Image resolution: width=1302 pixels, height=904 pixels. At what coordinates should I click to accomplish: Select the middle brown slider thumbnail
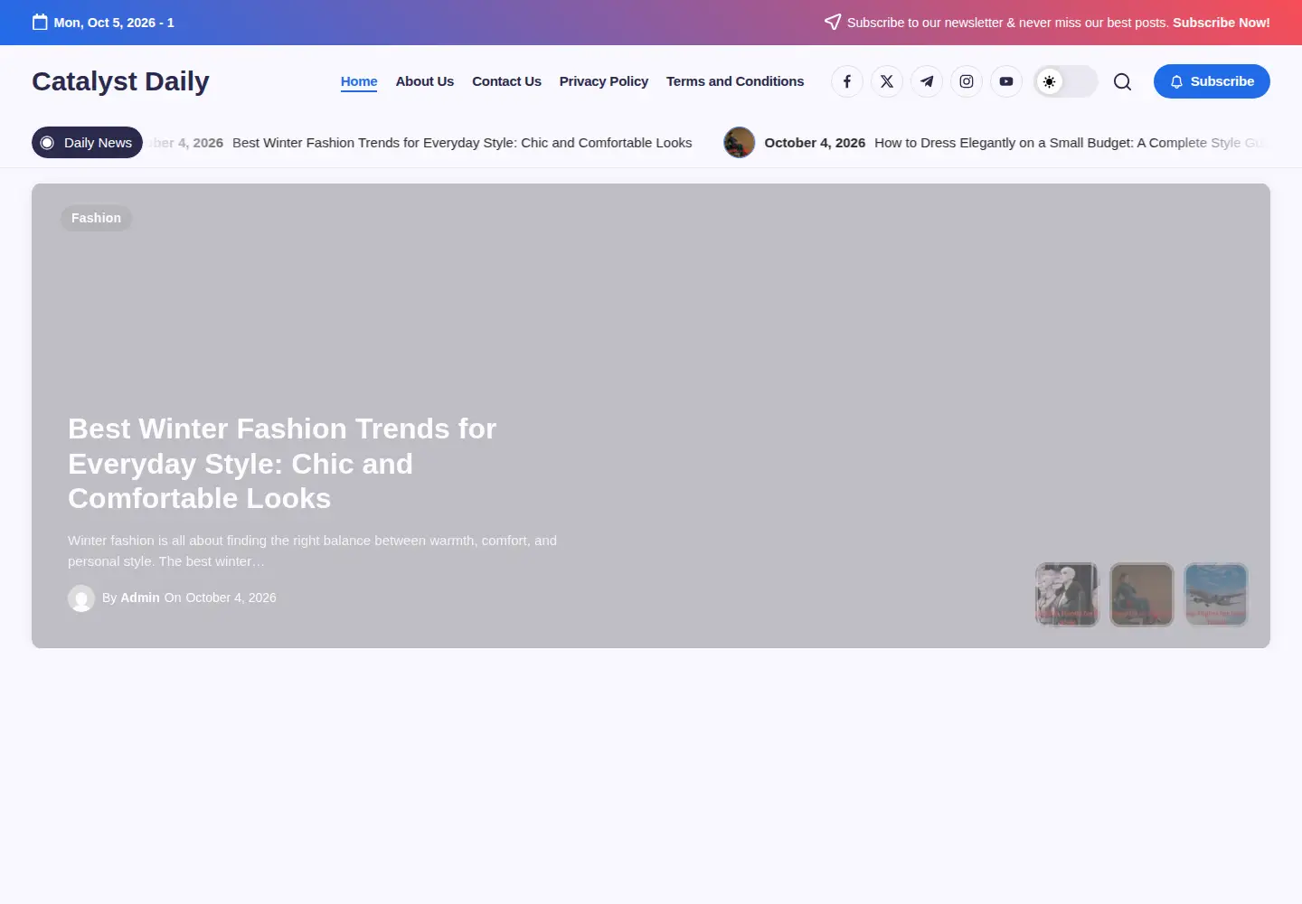click(1142, 594)
